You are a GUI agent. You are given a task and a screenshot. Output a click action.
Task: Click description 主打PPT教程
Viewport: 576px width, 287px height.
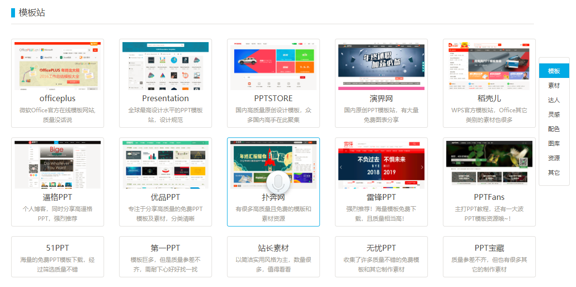489,214
